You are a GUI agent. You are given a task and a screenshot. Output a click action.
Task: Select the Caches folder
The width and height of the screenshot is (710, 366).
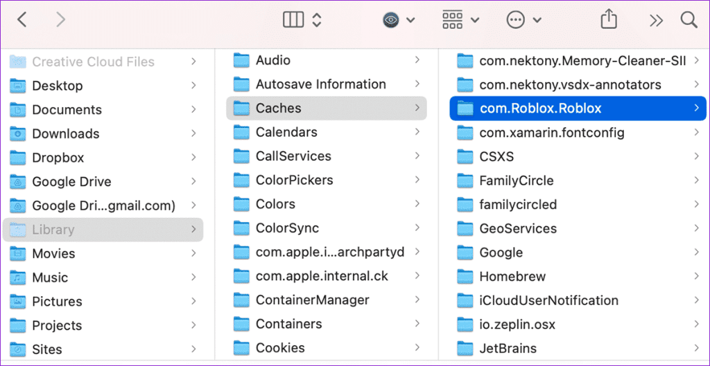278,108
